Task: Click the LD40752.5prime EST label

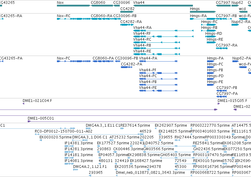Action: pos(158,143)
